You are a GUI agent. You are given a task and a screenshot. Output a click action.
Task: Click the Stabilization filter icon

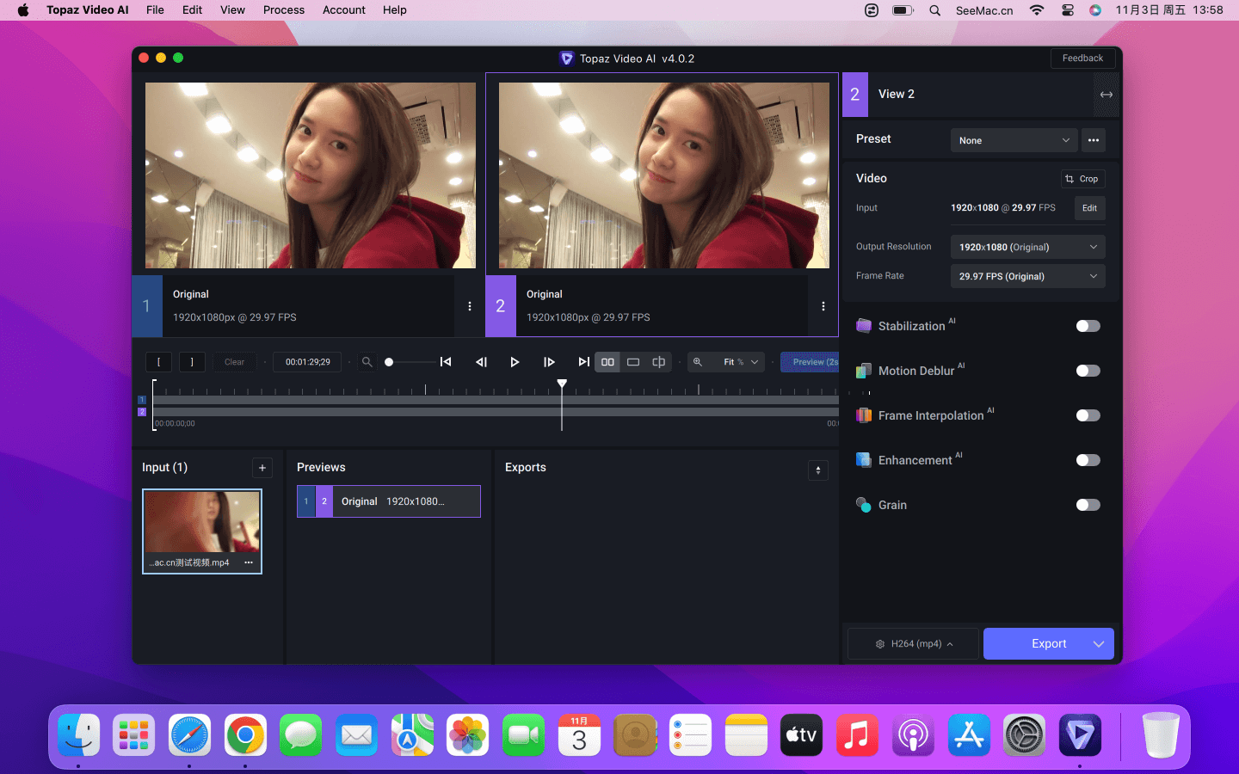click(864, 326)
